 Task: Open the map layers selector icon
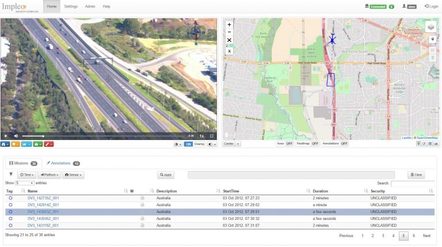pyautogui.click(x=431, y=26)
